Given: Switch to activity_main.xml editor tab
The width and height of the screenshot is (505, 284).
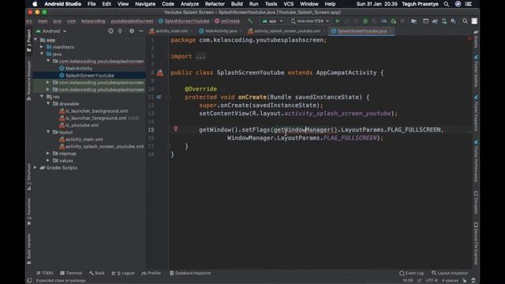Looking at the screenshot, I should point(170,31).
